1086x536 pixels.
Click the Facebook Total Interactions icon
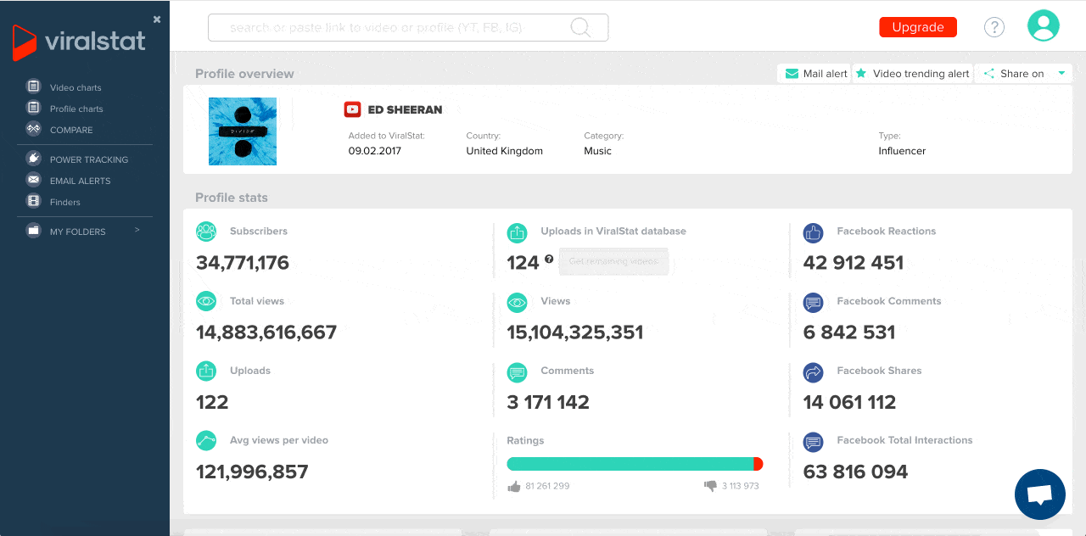pyautogui.click(x=813, y=440)
